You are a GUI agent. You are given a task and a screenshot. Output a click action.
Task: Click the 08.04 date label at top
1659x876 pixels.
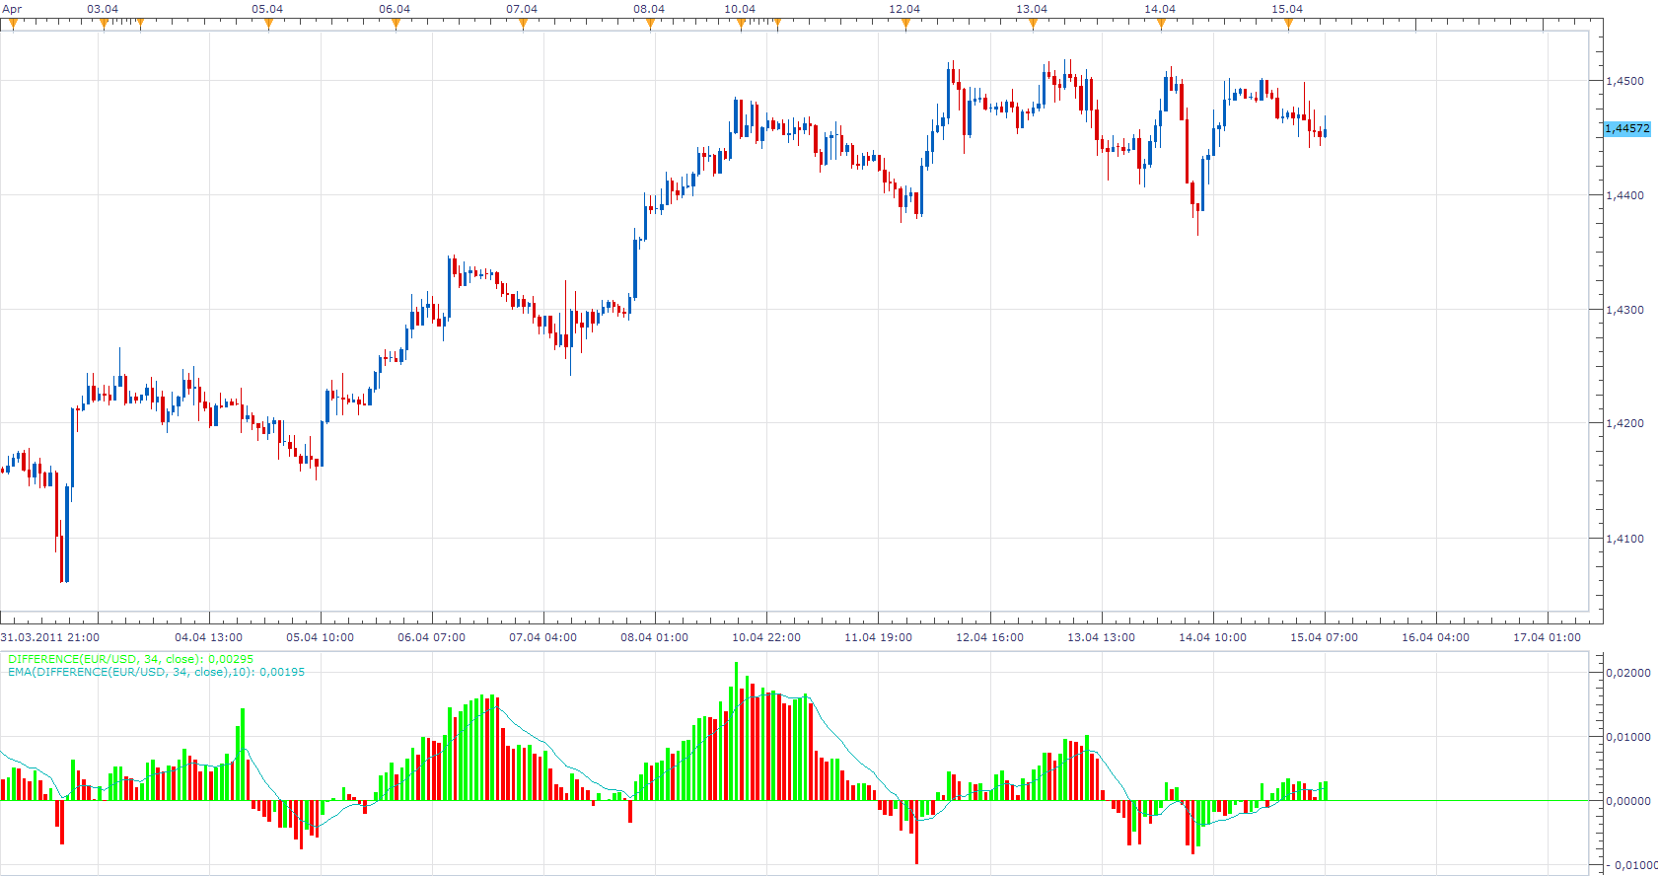[649, 9]
